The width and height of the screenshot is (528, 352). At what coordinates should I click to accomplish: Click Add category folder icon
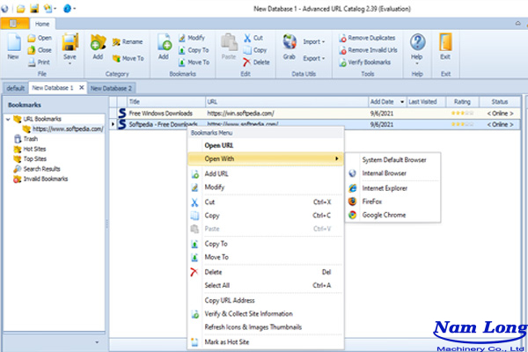point(98,43)
